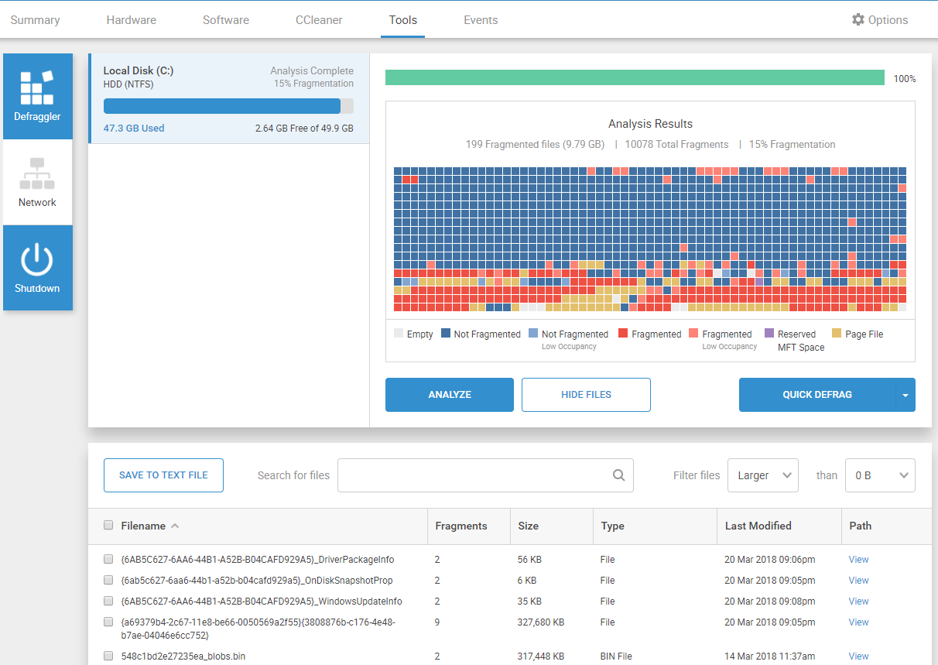Click inside the Search for files field
The height and width of the screenshot is (665, 938).
pos(474,475)
